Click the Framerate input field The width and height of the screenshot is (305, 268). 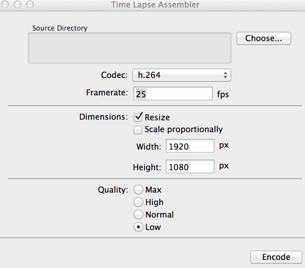(x=173, y=93)
